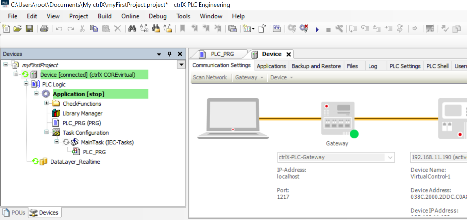The image size is (467, 220).
Task: Toggle bookmark toolbar icon
Action: click(183, 29)
